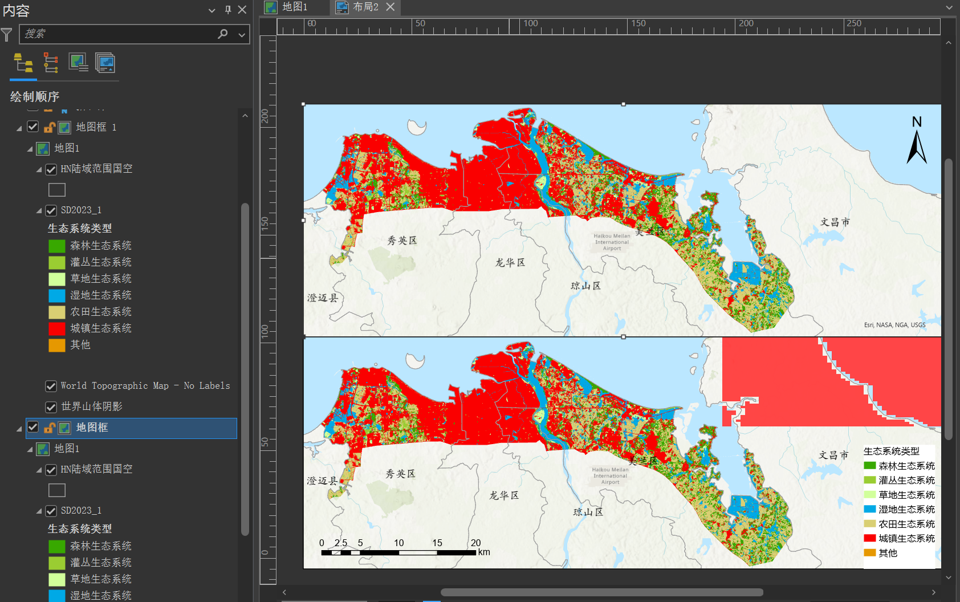Click the List By Map Frame icon
The width and height of the screenshot is (960, 602).
[x=78, y=63]
